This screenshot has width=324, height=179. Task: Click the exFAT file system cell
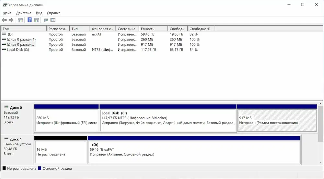(97, 34)
